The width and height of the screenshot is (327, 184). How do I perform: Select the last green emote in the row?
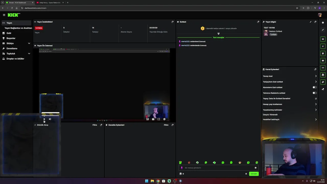[257, 163]
